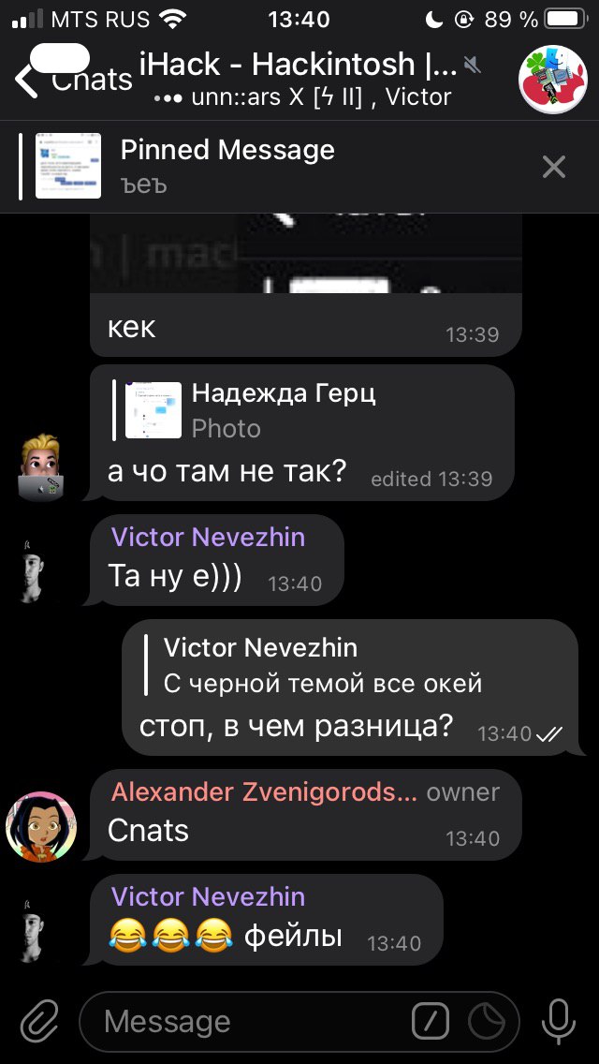Screen dimensions: 599x1064
Task: Go back using the Chats arrow
Action: 73,80
